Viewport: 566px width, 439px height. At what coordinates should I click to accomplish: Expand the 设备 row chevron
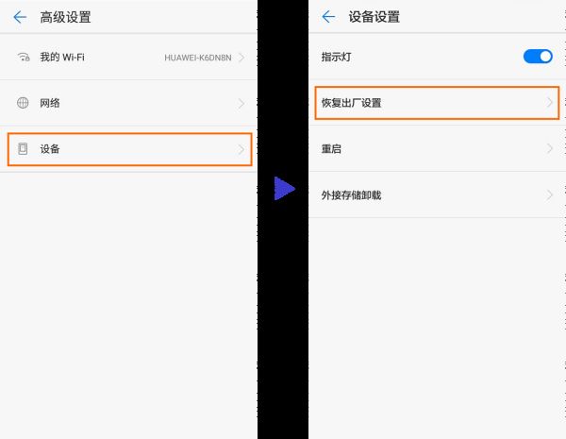241,149
